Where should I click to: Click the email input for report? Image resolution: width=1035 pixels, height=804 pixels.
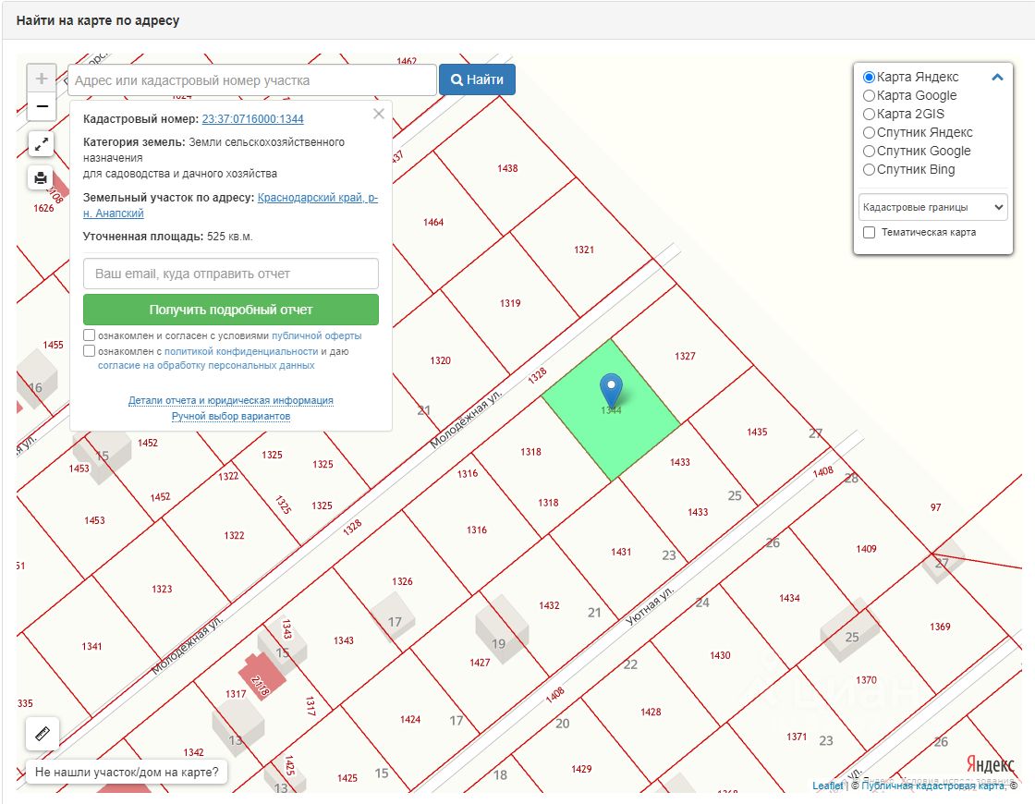coord(231,274)
